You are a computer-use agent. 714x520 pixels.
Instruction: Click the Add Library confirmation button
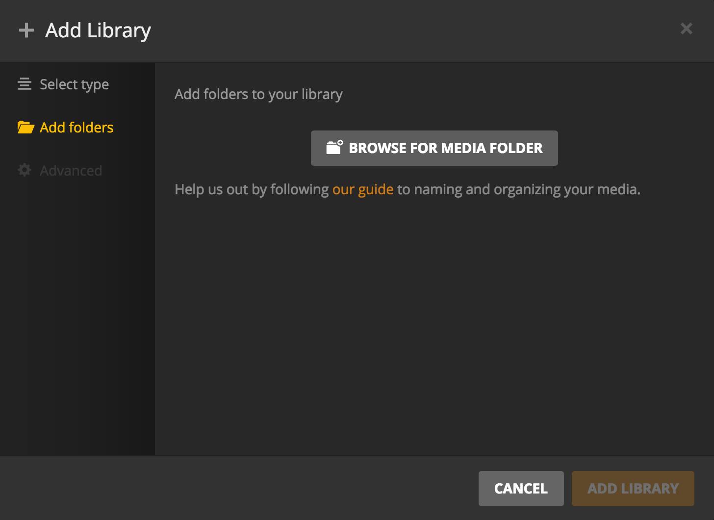633,488
